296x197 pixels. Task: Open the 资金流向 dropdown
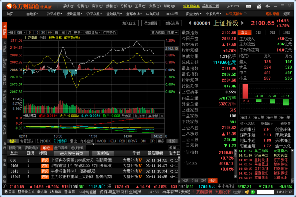click(194, 14)
